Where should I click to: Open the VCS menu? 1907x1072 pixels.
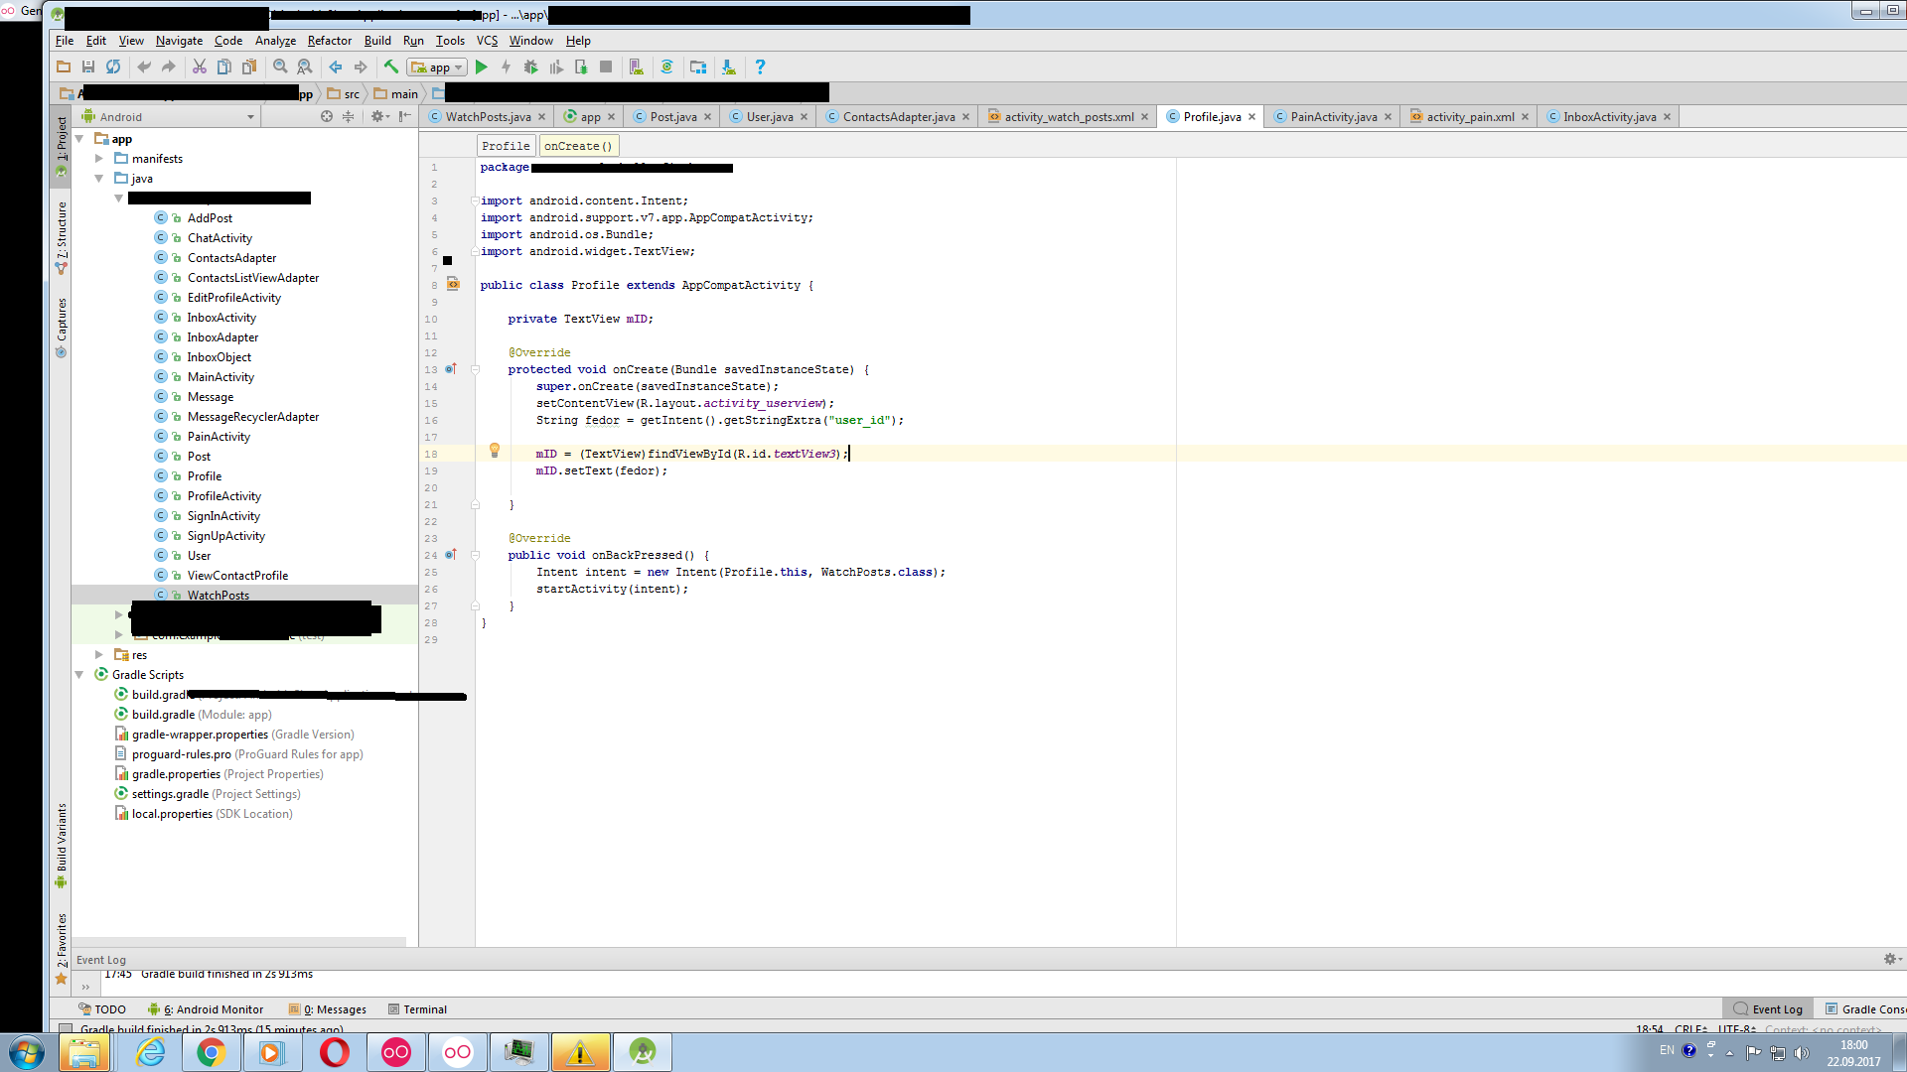[487, 41]
